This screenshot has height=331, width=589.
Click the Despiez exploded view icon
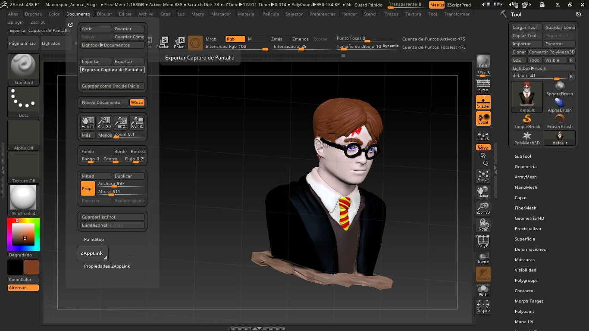click(x=483, y=307)
